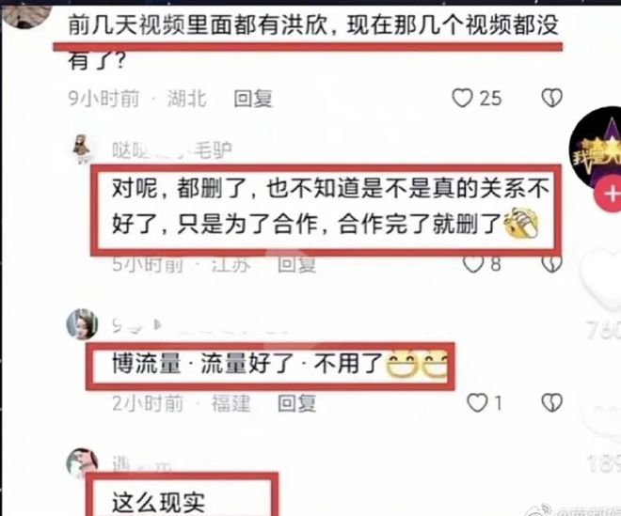Like the 江苏 reply with 8 likes
621x516 pixels.
[x=473, y=264]
